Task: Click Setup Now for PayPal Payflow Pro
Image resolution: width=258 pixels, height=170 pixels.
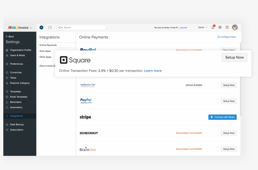Action: [x=229, y=101]
